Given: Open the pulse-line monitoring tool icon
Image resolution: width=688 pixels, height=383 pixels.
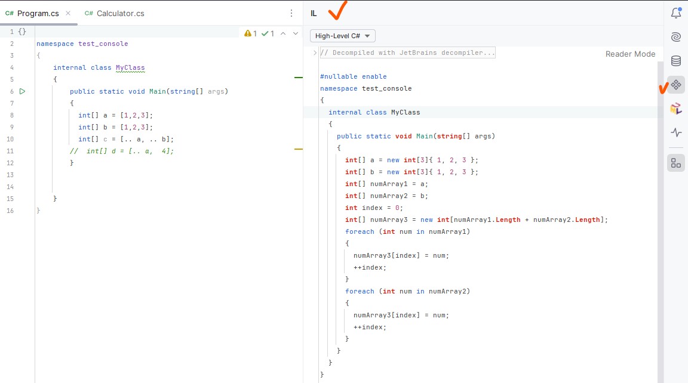Looking at the screenshot, I should click(675, 132).
